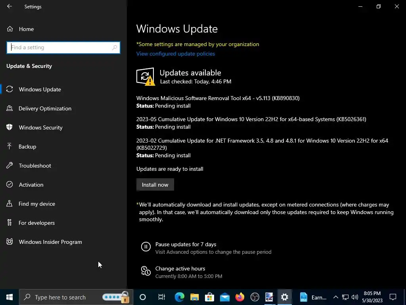Open the 'Earn...' document taskbar item
The image size is (406, 305).
click(313, 297)
